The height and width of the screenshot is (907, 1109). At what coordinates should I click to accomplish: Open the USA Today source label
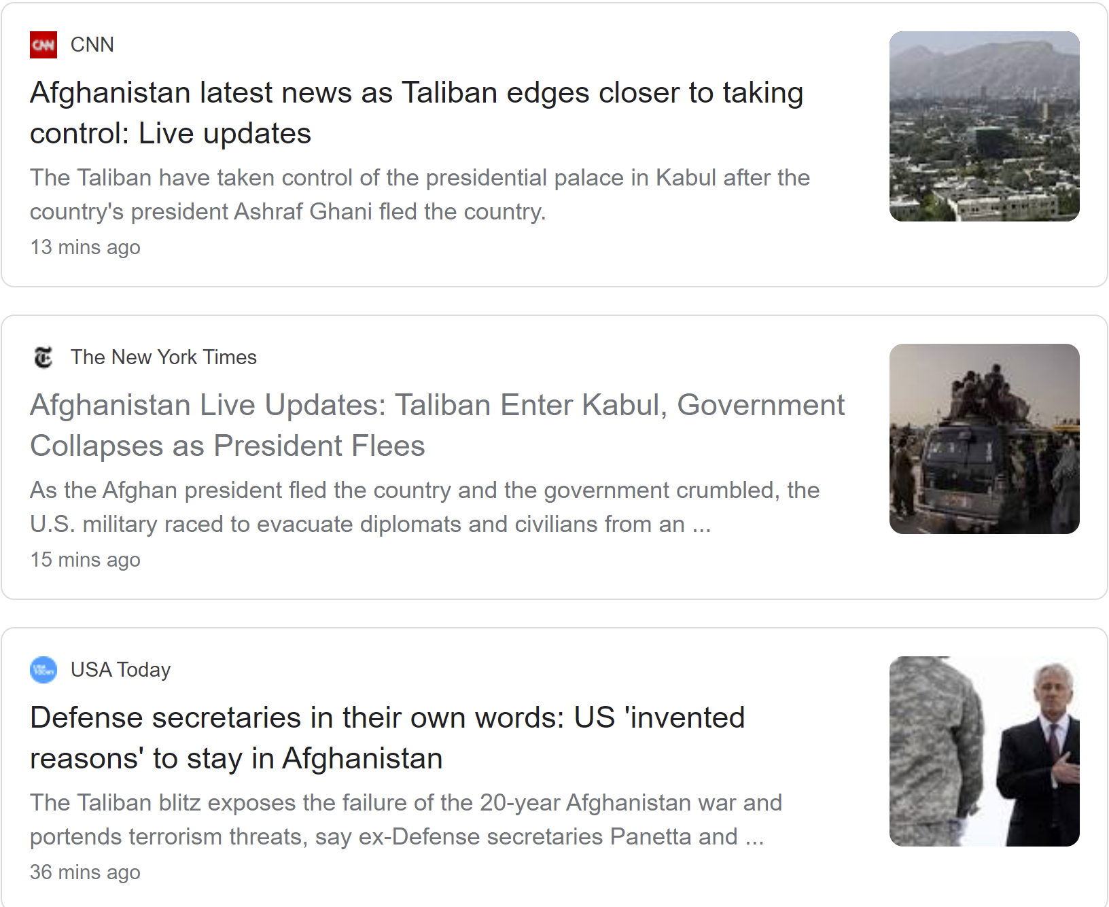pyautogui.click(x=120, y=670)
